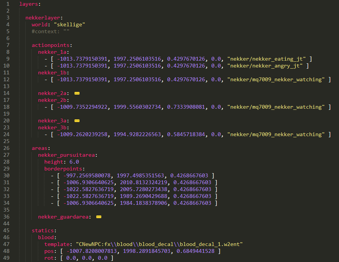Screen dimensions: 339x262
Task: Click the nekker_pursuitarea key
Action: point(68,155)
